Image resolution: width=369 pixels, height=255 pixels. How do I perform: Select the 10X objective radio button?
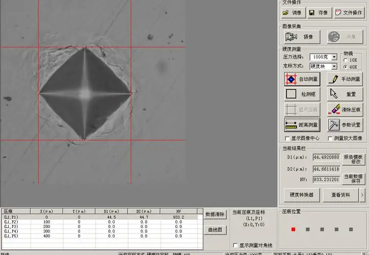click(346, 60)
